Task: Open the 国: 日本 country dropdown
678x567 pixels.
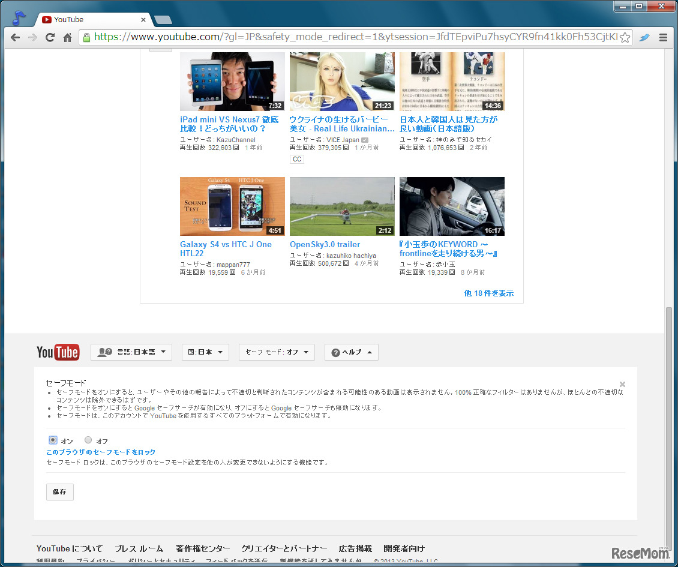Action: 205,352
